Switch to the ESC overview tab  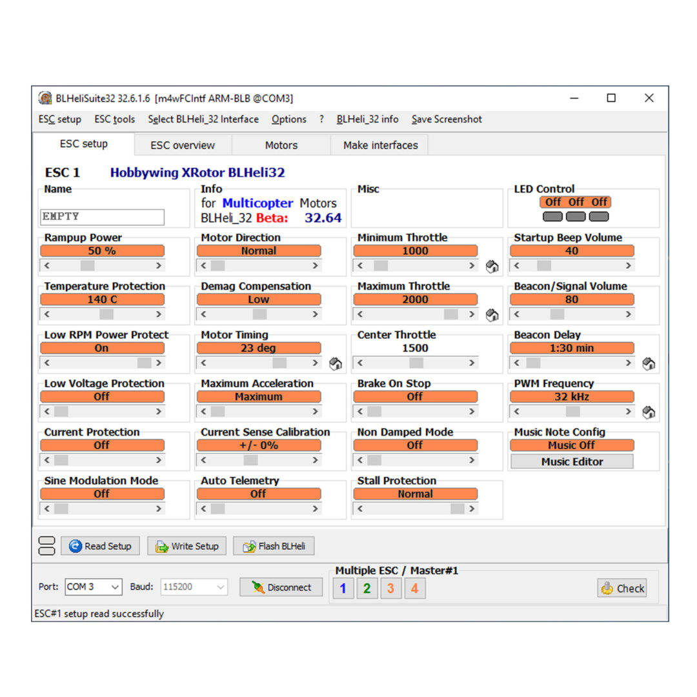183,145
